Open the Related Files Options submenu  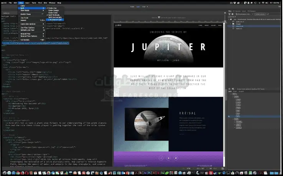(29, 36)
